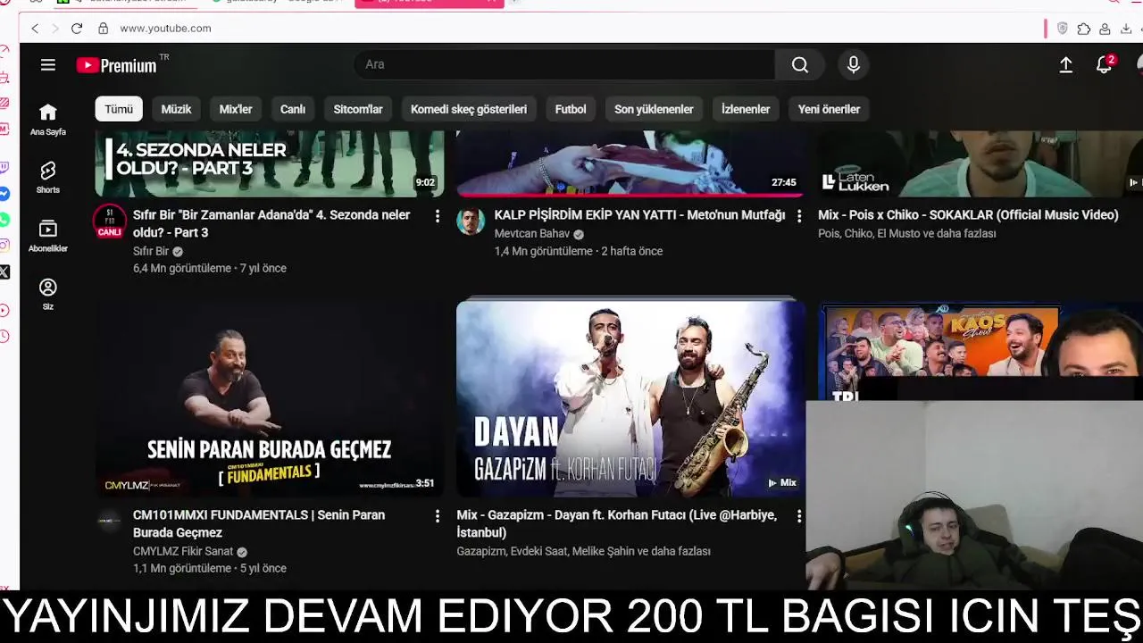Open Messenger in browser sidebar

[x=5, y=193]
